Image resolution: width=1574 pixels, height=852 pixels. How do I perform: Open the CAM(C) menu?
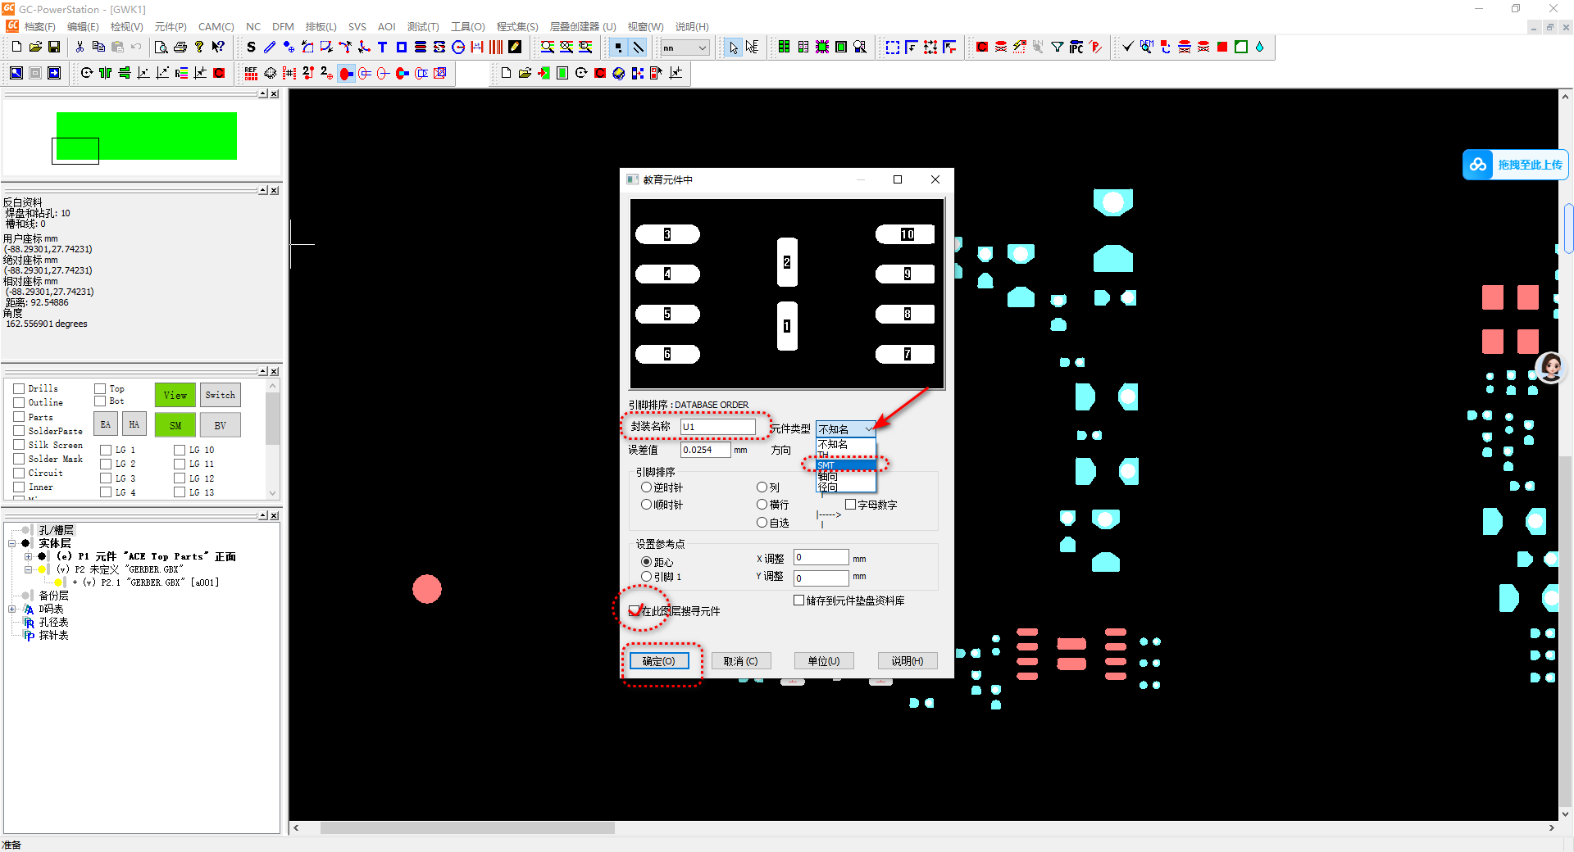[216, 27]
